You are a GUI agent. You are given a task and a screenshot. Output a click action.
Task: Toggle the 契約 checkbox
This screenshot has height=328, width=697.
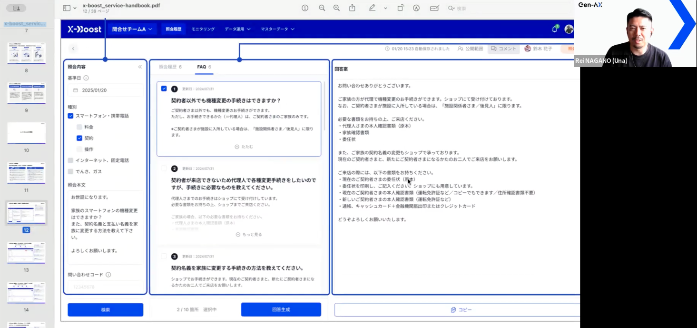(79, 138)
